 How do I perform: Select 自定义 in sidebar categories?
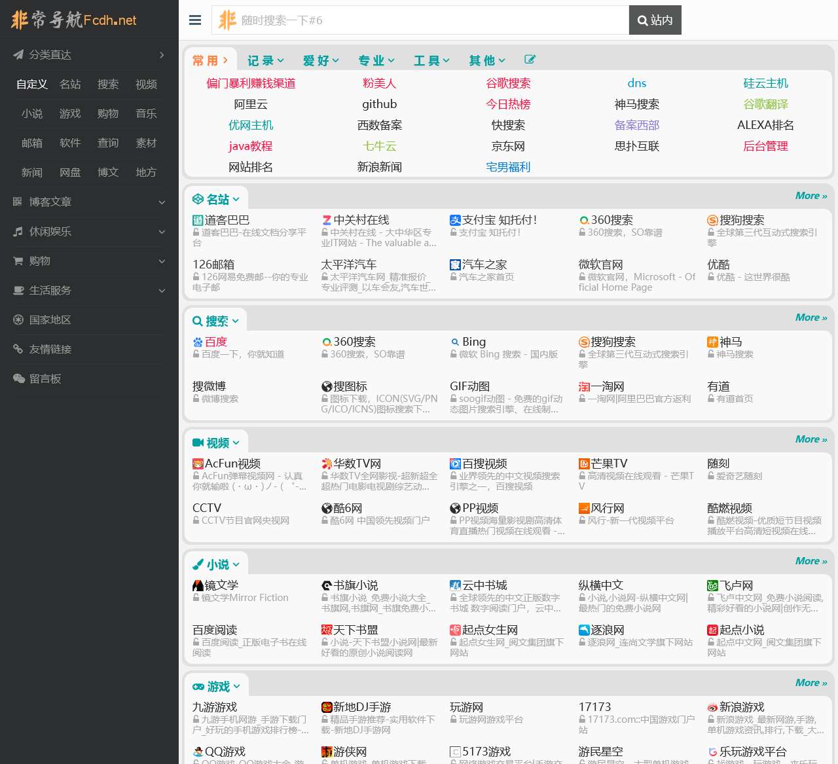[32, 84]
